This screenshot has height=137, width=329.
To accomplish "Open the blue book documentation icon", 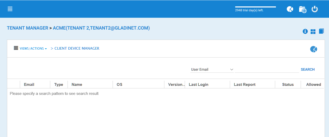I will click(321, 31).
